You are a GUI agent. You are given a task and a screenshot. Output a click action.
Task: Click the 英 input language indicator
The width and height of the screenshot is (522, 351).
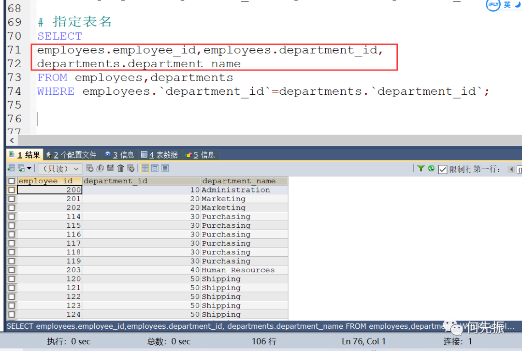[507, 5]
